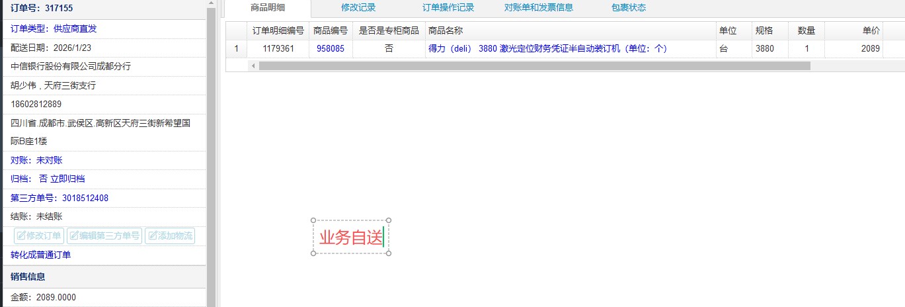Click the 订单类型 供应商直发 link

click(54, 28)
